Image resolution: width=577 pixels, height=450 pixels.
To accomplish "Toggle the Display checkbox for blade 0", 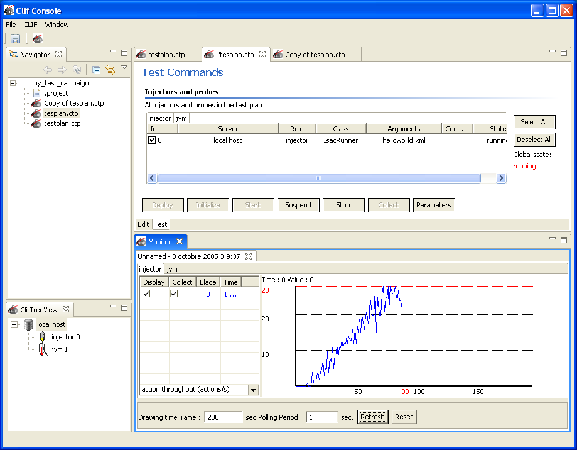I will 146,294.
